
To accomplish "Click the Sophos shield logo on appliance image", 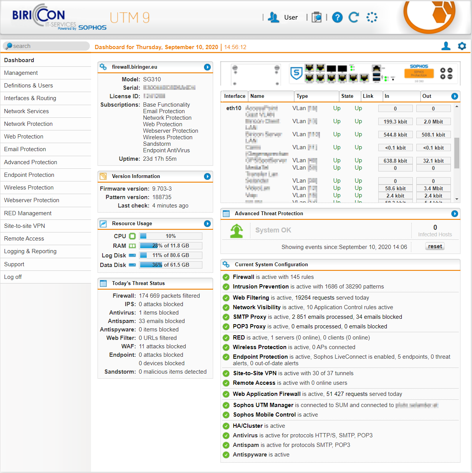I will click(x=296, y=73).
